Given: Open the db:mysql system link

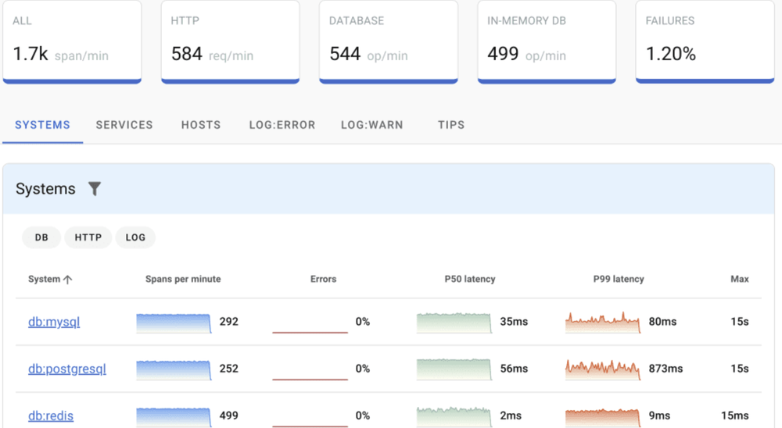Looking at the screenshot, I should pyautogui.click(x=54, y=322).
